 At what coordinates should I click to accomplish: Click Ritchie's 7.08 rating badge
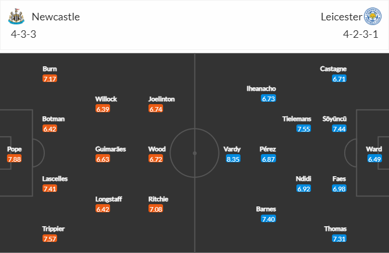point(155,209)
